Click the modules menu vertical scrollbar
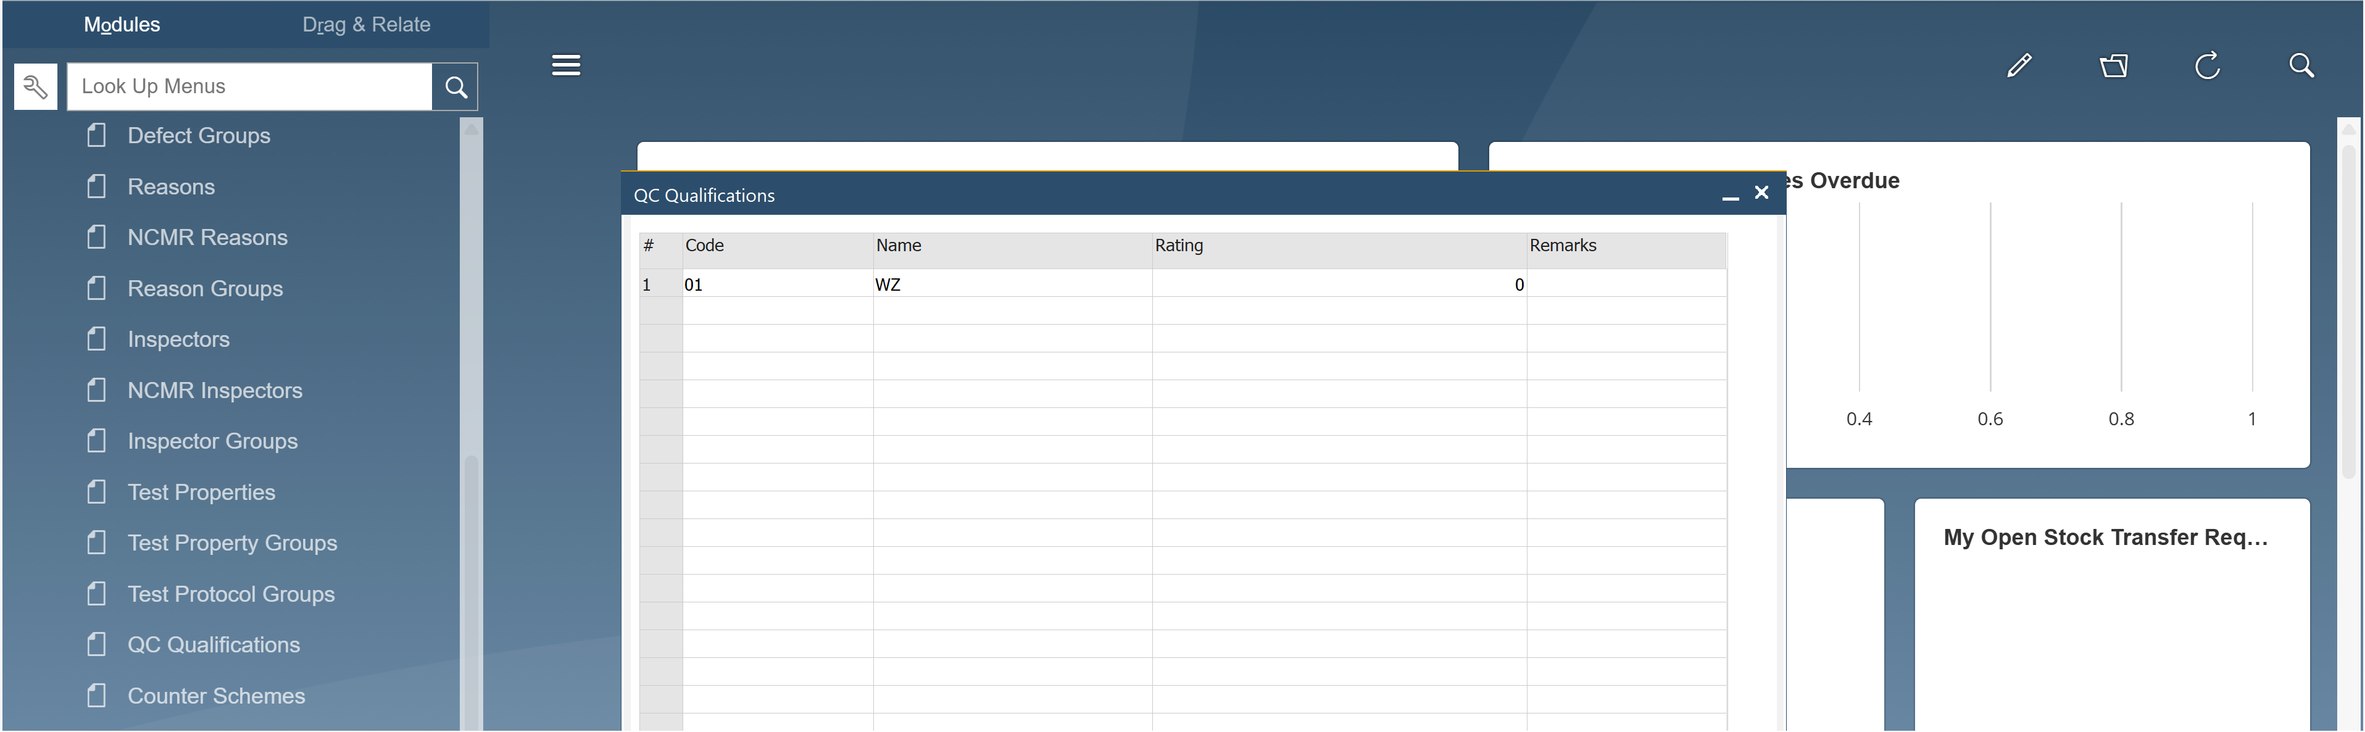This screenshot has width=2365, height=732. coord(471,424)
